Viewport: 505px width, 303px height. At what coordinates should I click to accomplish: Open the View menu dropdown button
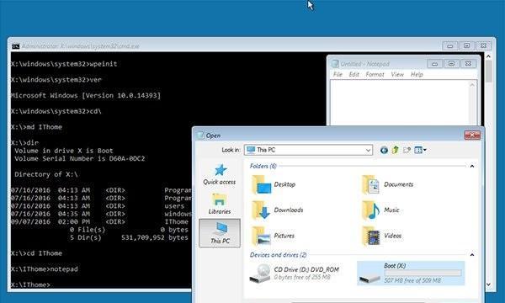420,150
